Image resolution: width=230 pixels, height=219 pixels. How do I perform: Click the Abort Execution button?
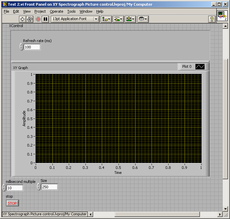point(38,19)
